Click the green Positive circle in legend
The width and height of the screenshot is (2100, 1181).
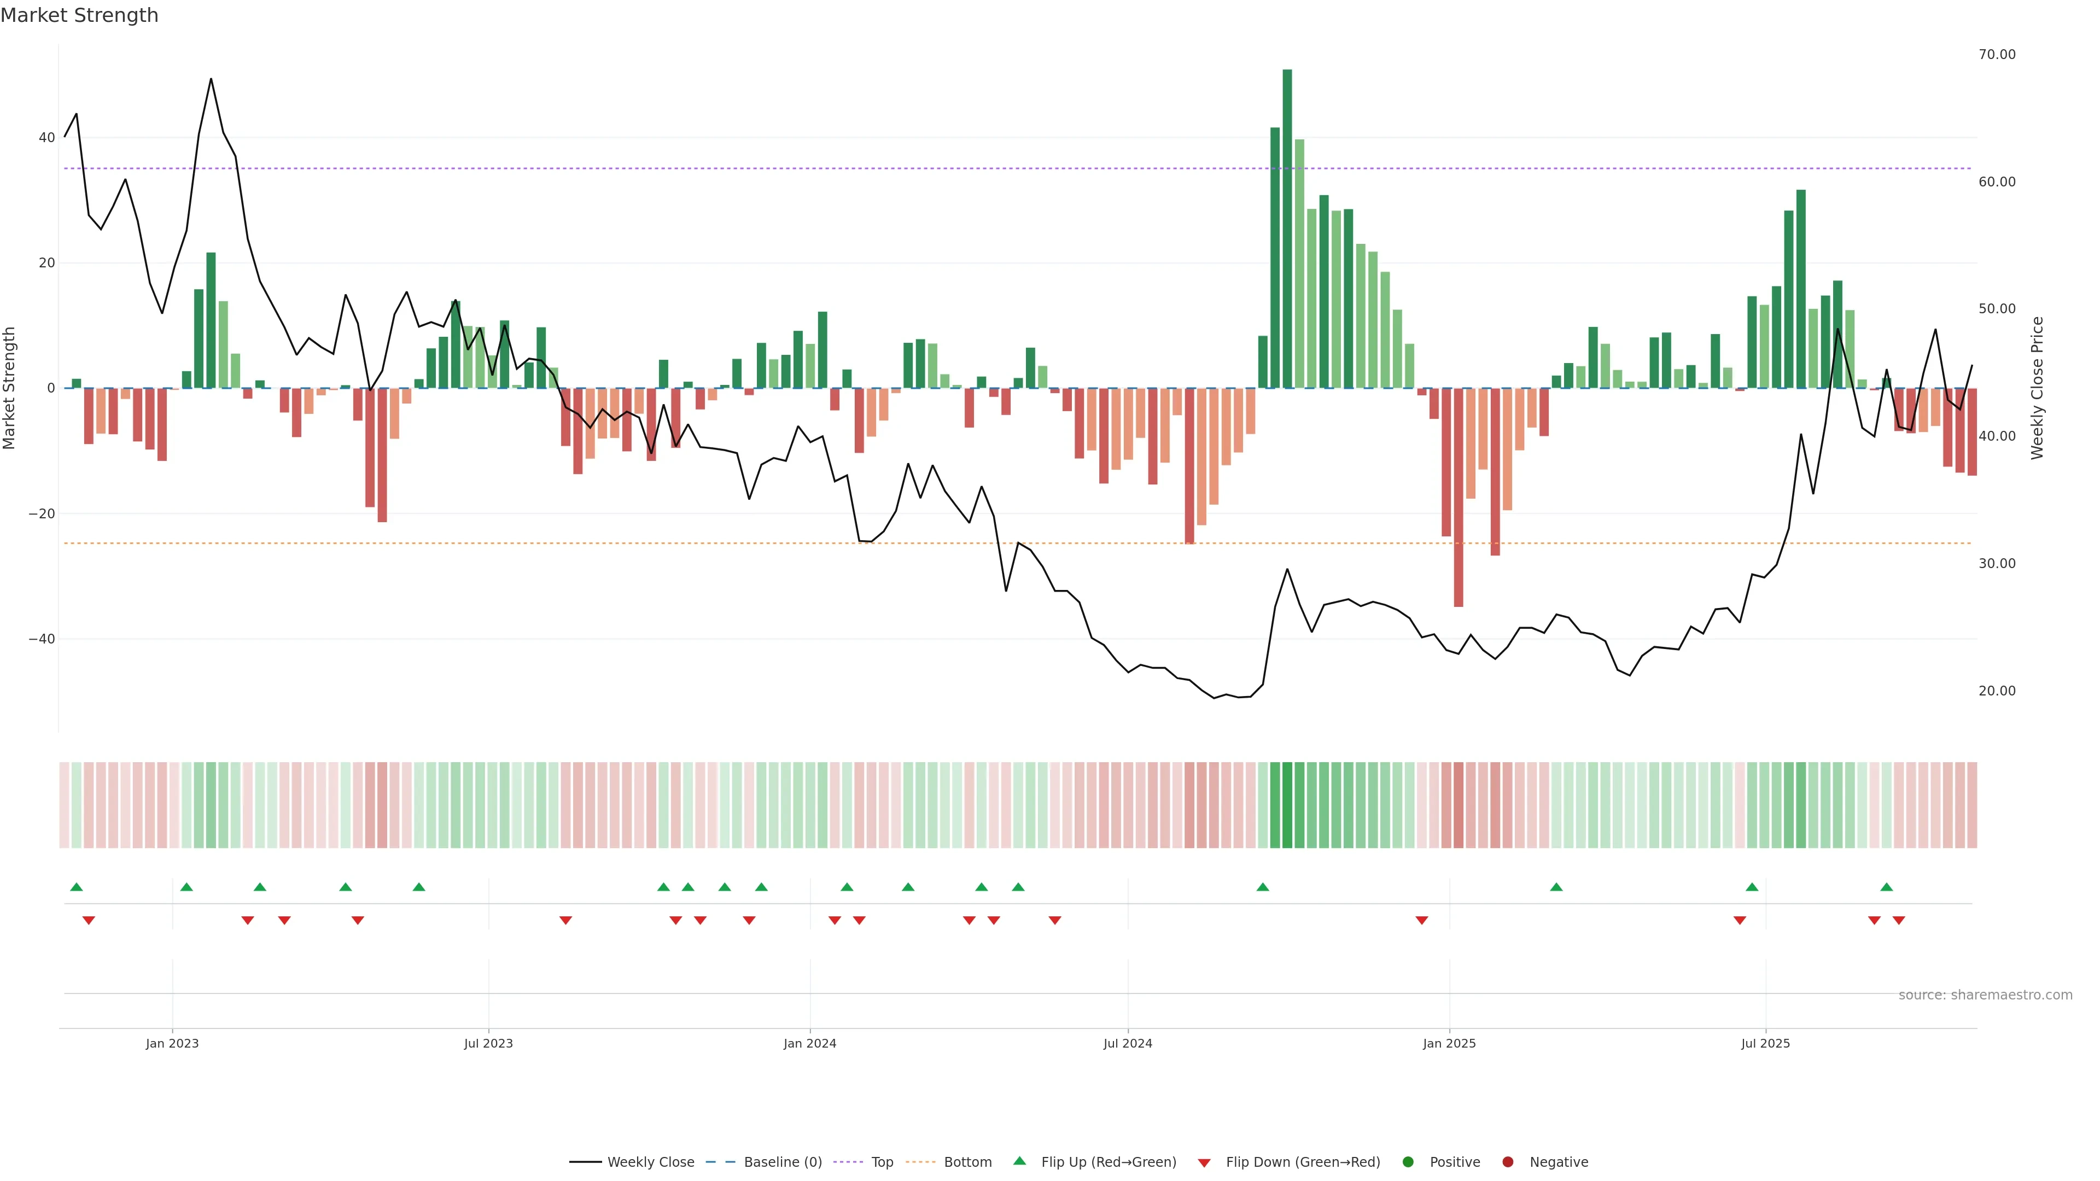1408,1161
